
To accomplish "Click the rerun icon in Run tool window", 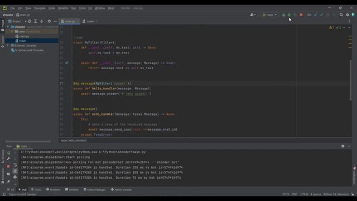I will [x=8, y=153].
